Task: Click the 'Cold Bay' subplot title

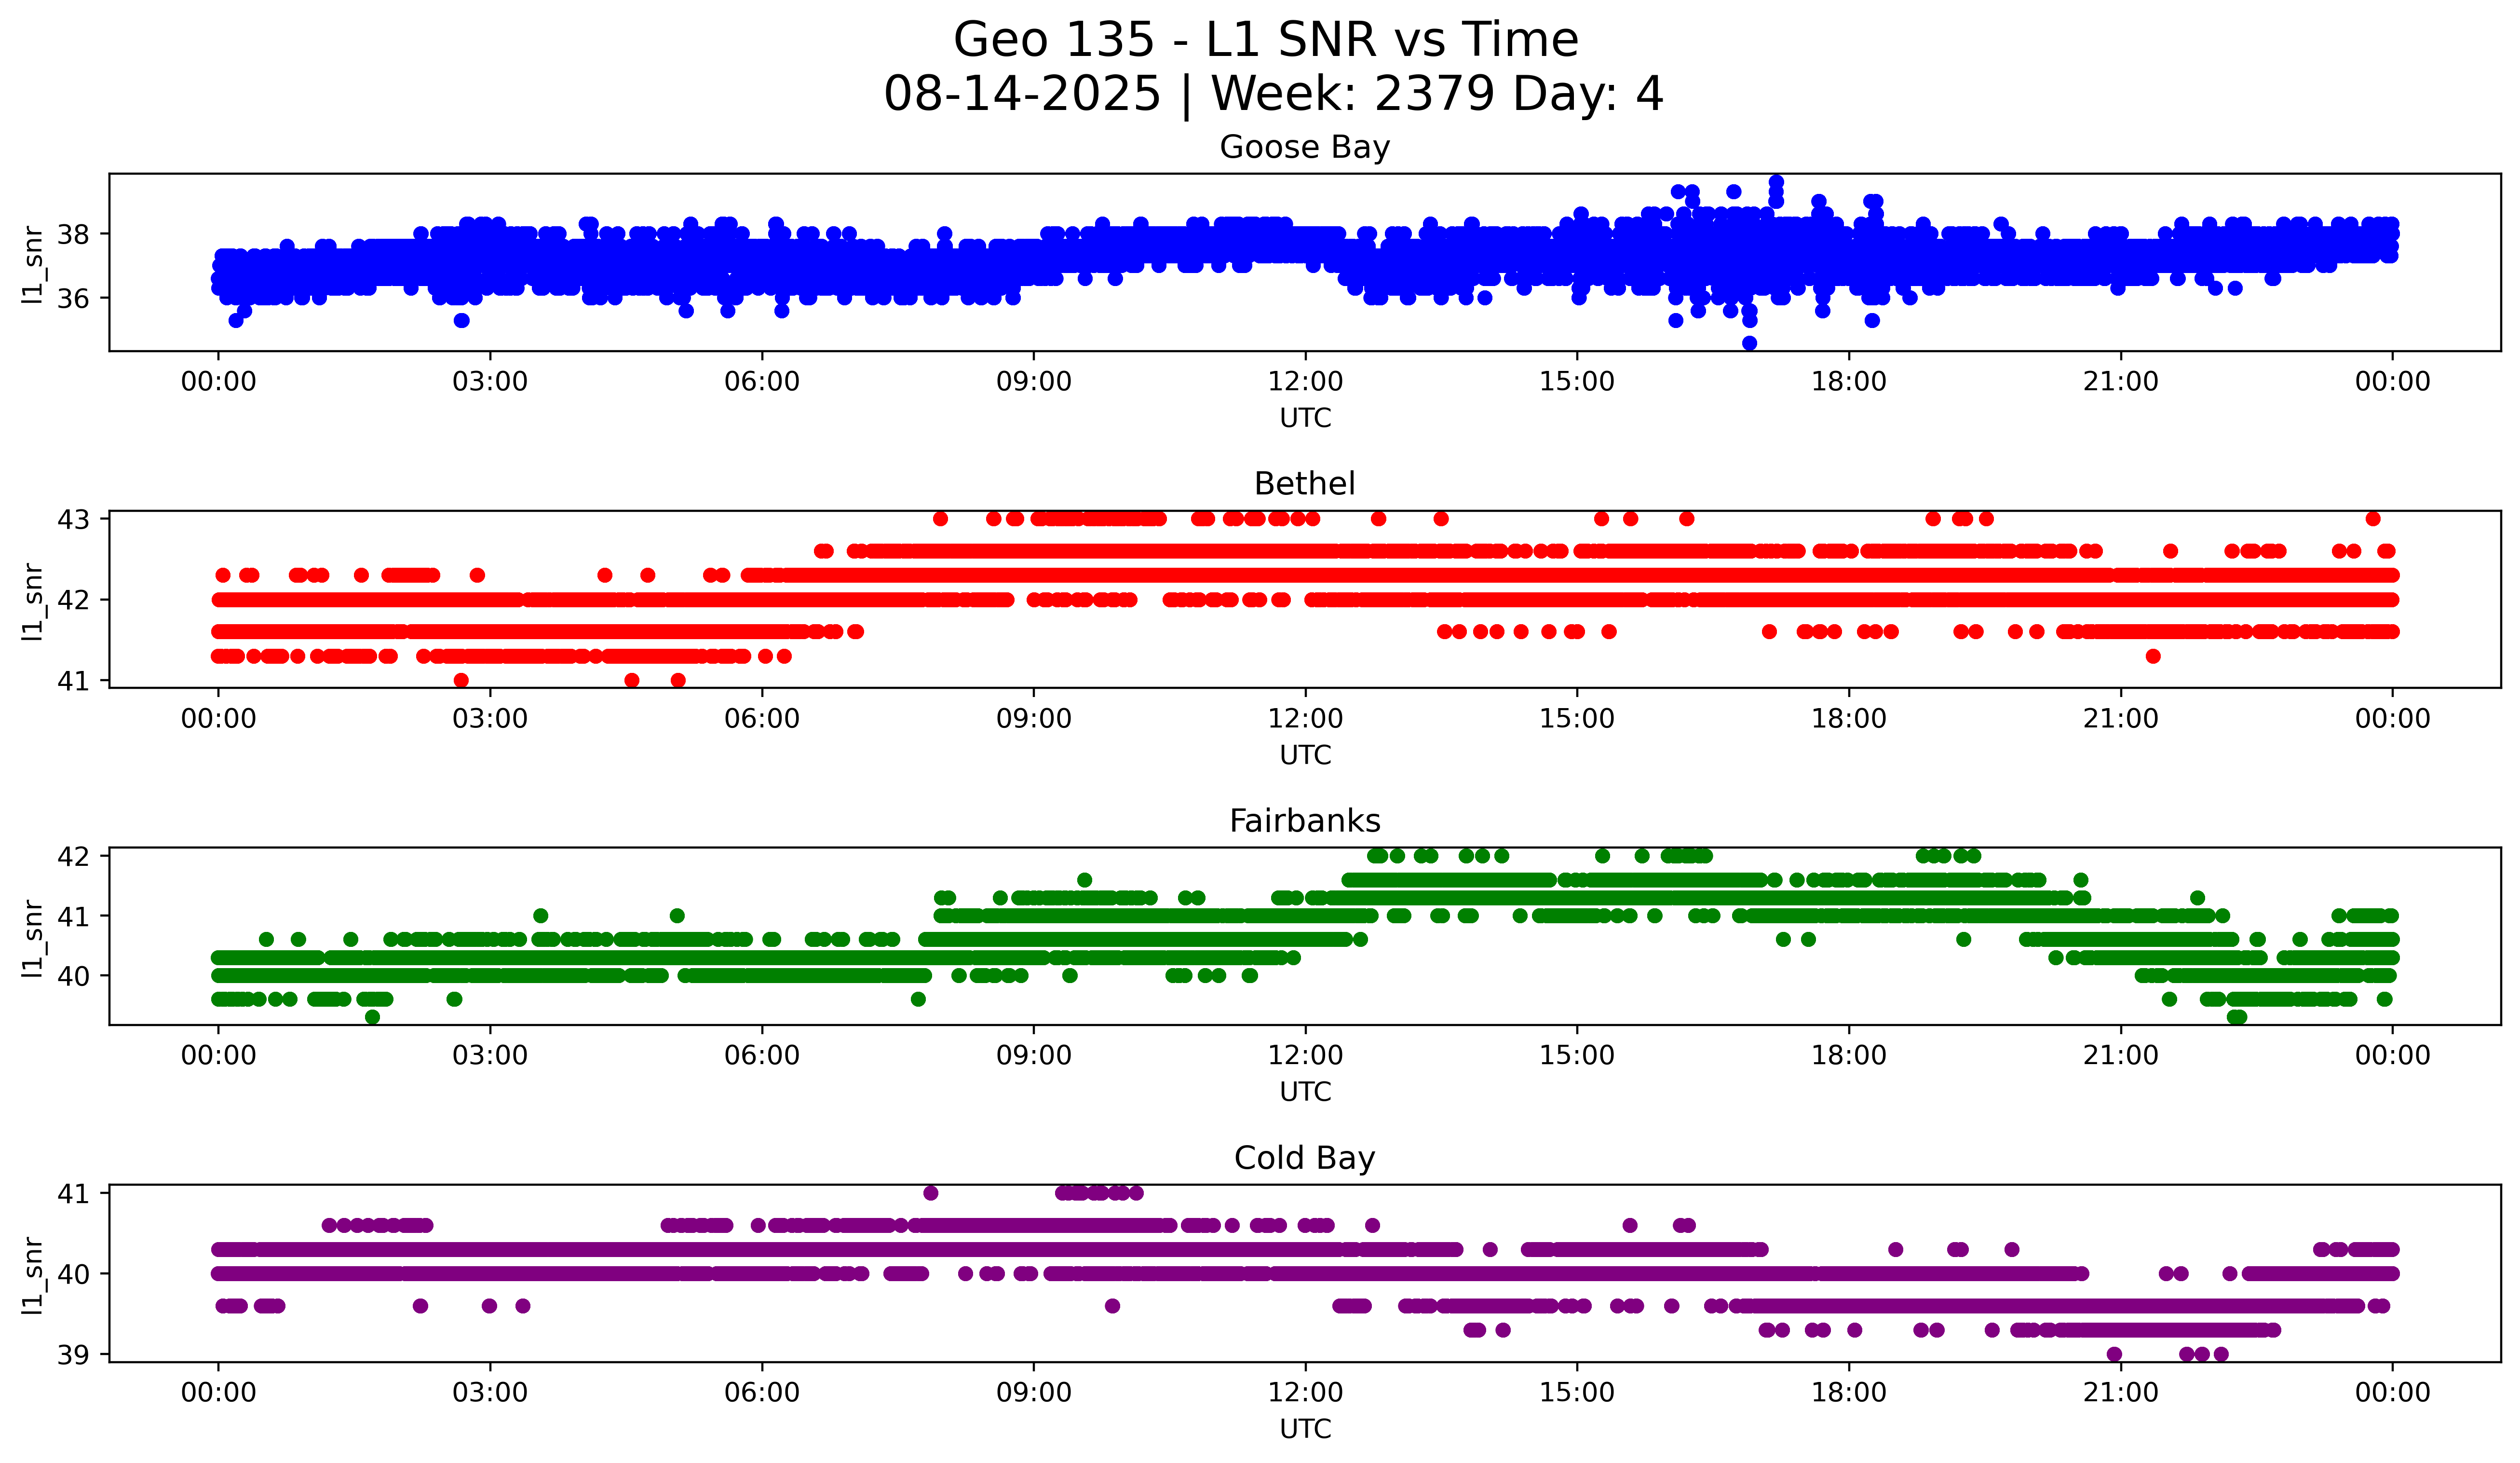Action: pyautogui.click(x=1304, y=1158)
